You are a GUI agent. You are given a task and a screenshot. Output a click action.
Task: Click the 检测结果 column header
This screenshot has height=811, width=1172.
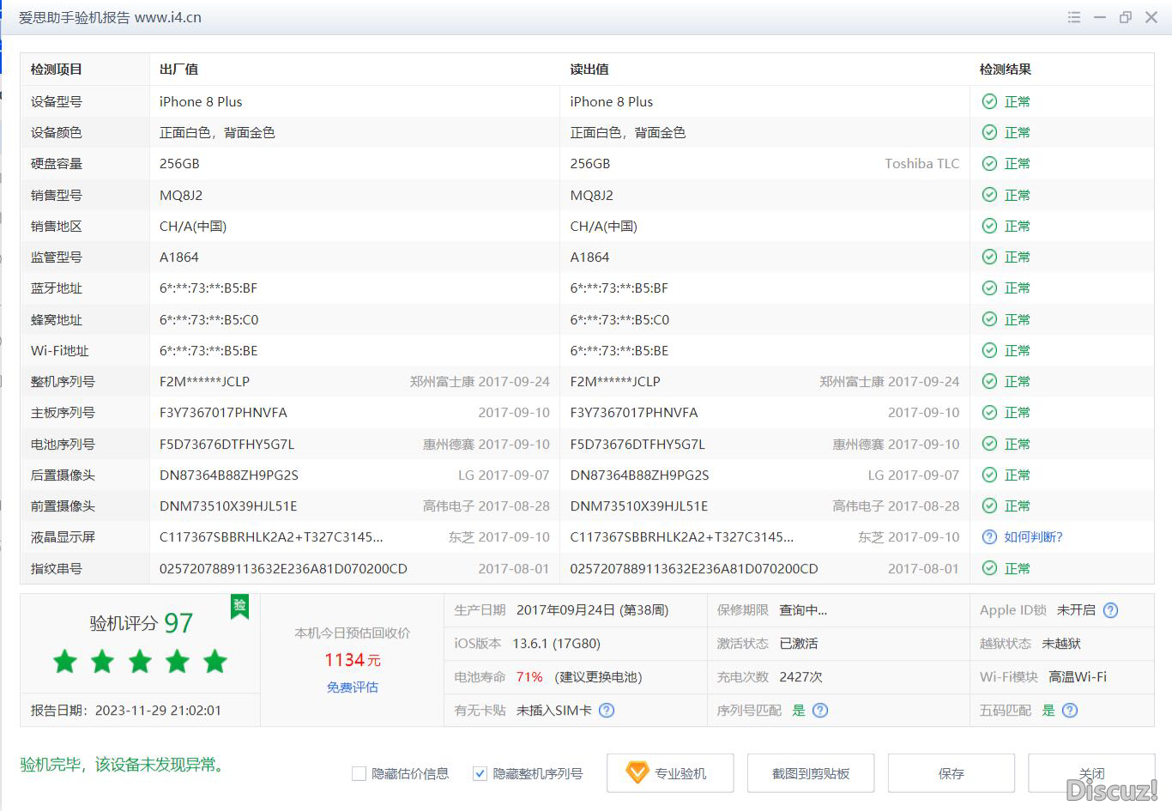1006,70
